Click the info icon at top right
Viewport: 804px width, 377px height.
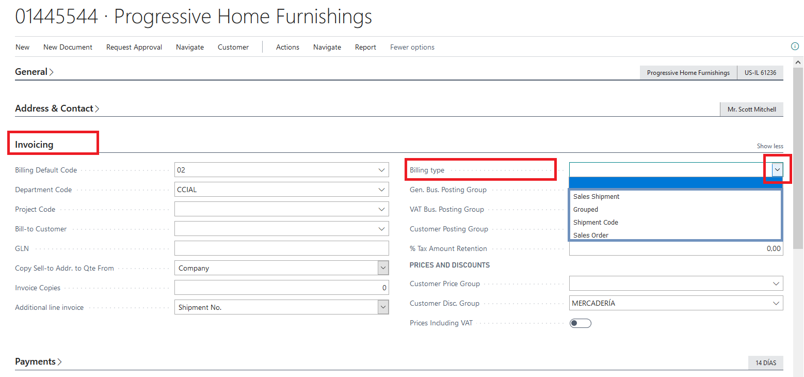click(x=795, y=46)
